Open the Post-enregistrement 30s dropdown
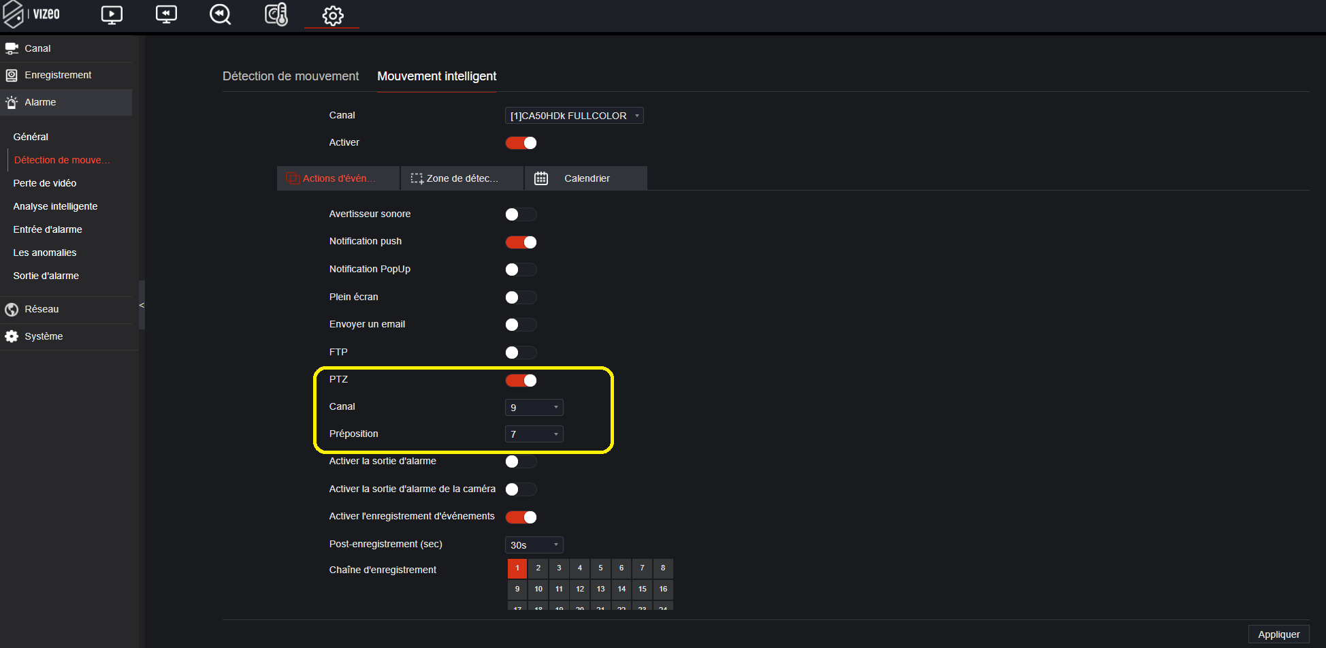 coord(534,545)
